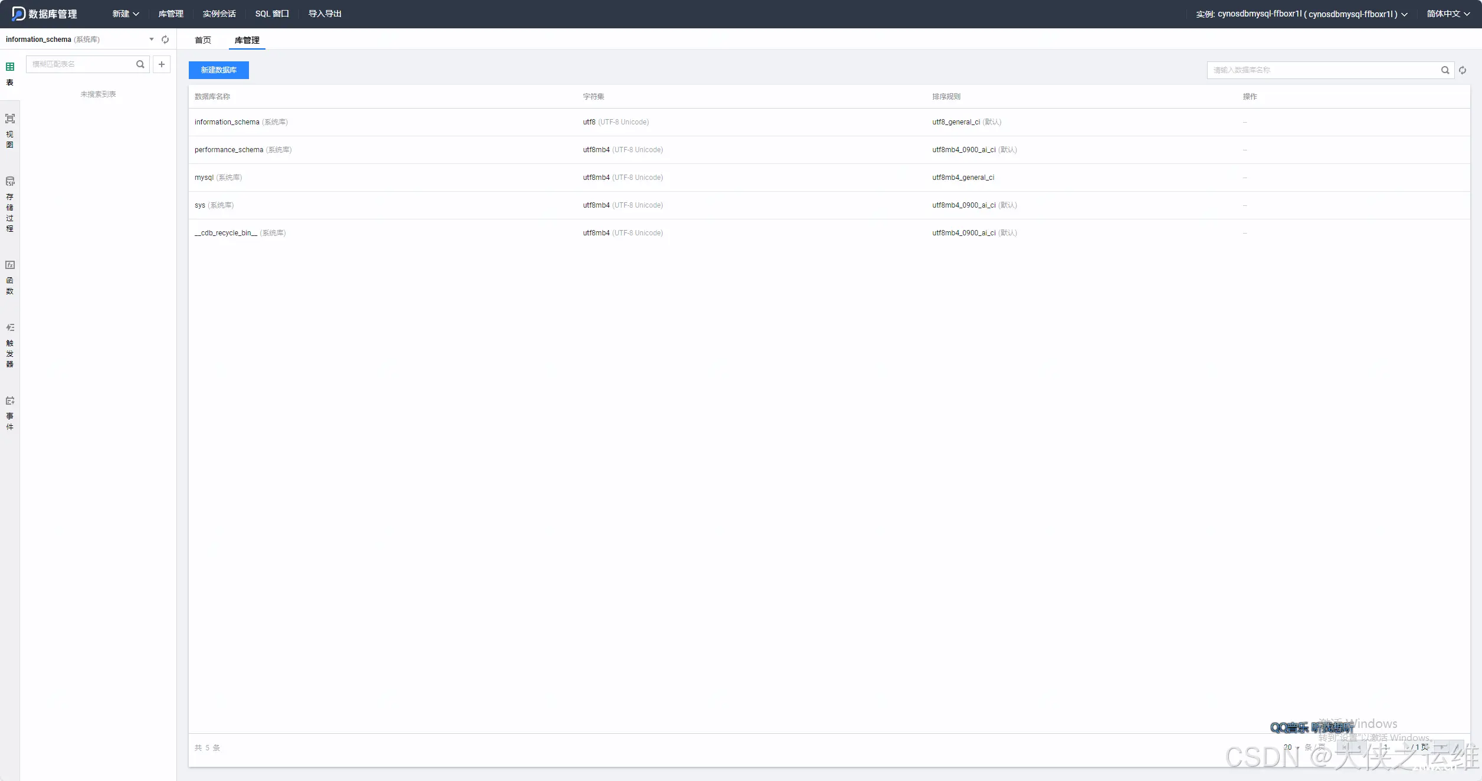The width and height of the screenshot is (1482, 781).
Task: Click the 排序规则 column header
Action: coord(946,97)
